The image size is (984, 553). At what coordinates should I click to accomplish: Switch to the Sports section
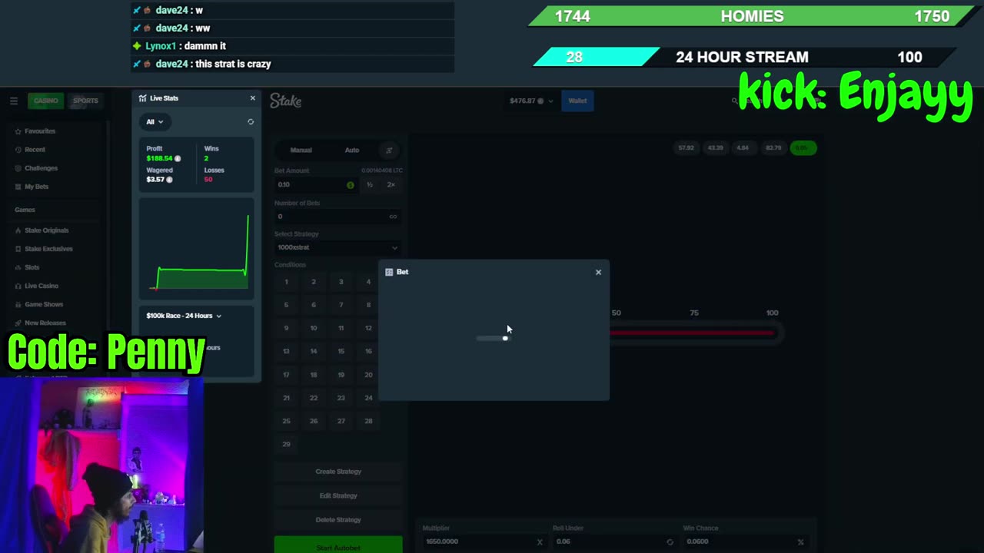[85, 101]
